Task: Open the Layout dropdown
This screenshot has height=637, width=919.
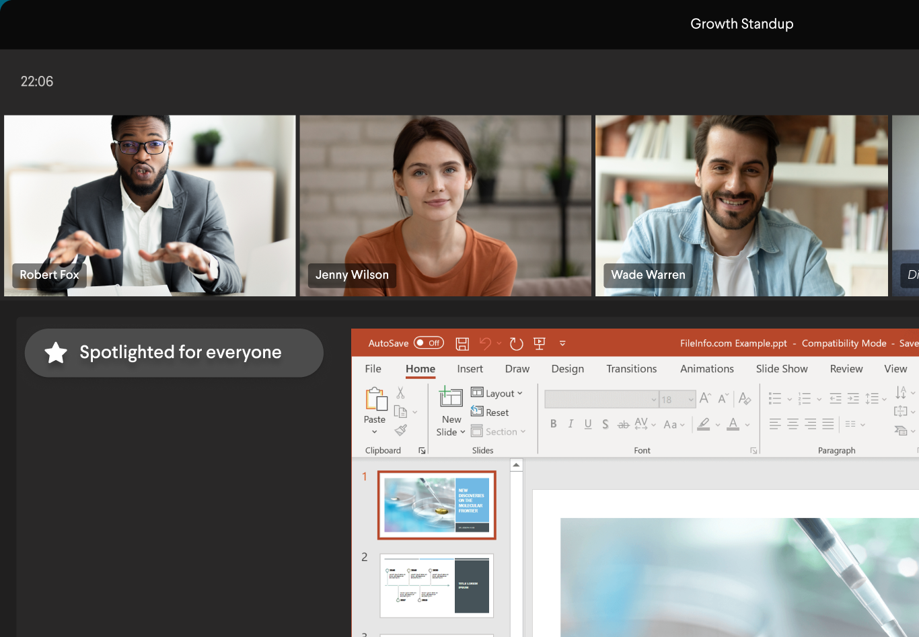Action: pyautogui.click(x=498, y=393)
